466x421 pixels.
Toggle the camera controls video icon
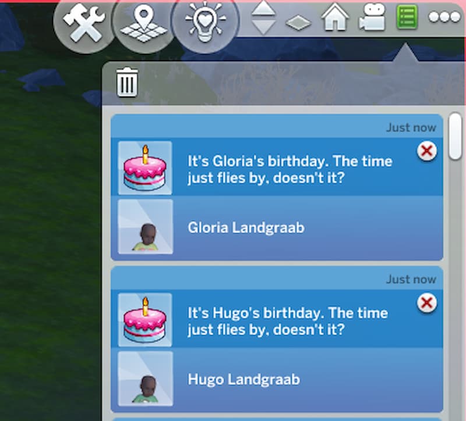372,18
